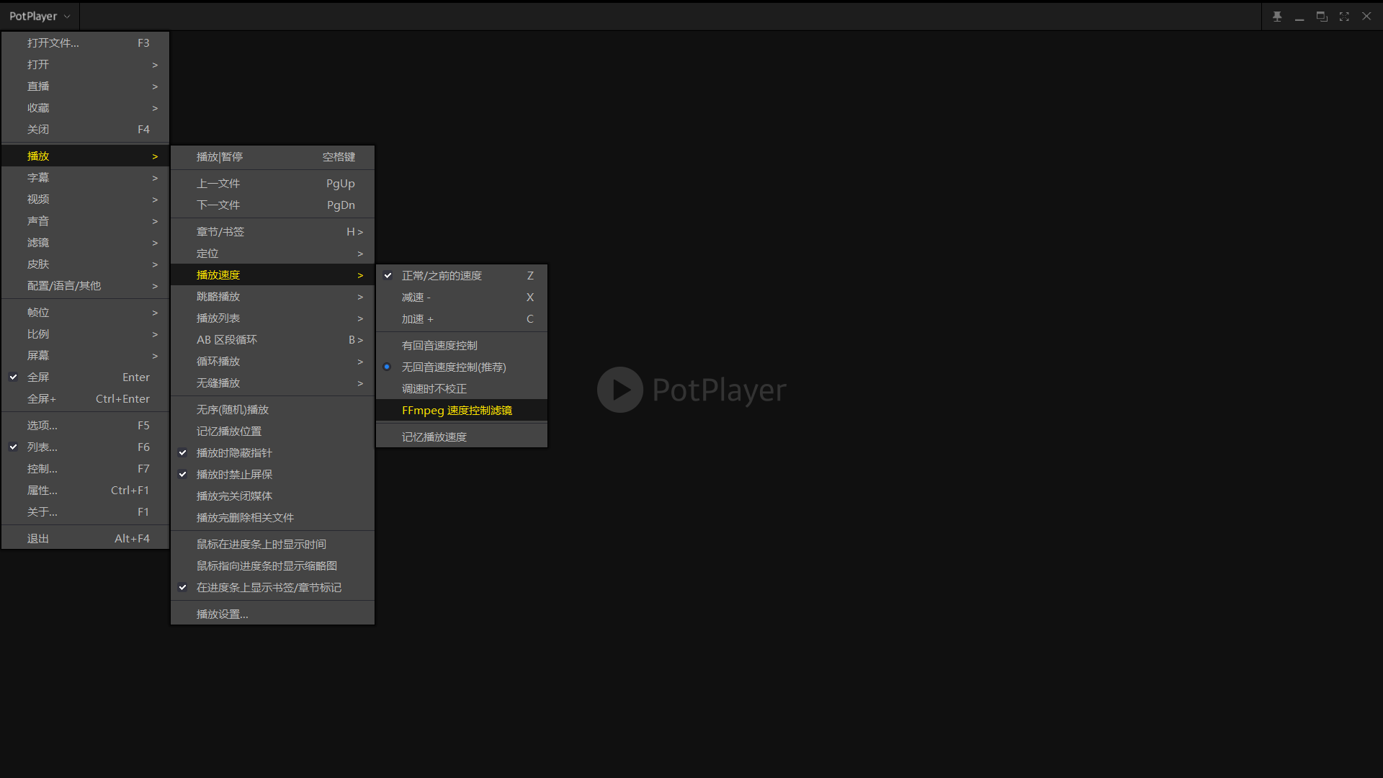Expand the 跳略播放 submenu
This screenshot has width=1383, height=778.
(x=272, y=296)
